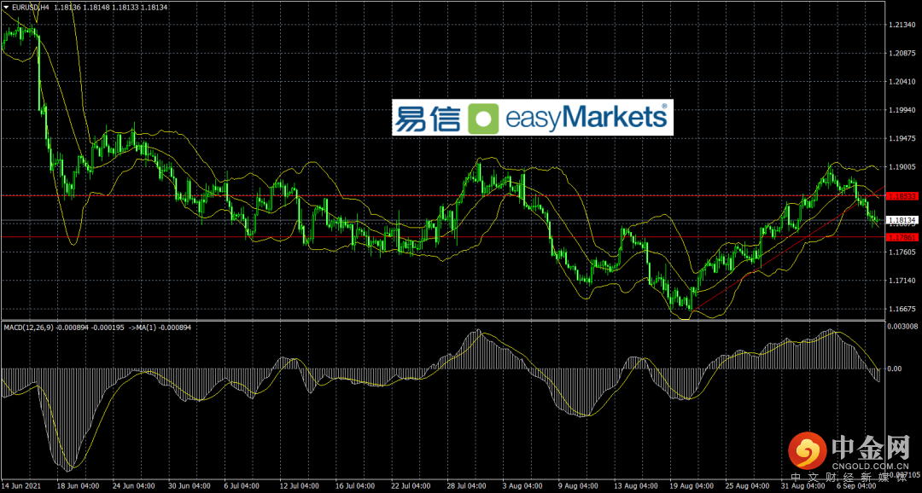Viewport: 922px width, 493px height.
Task: Click the 24 Jun 04:00 time label
Action: [135, 487]
